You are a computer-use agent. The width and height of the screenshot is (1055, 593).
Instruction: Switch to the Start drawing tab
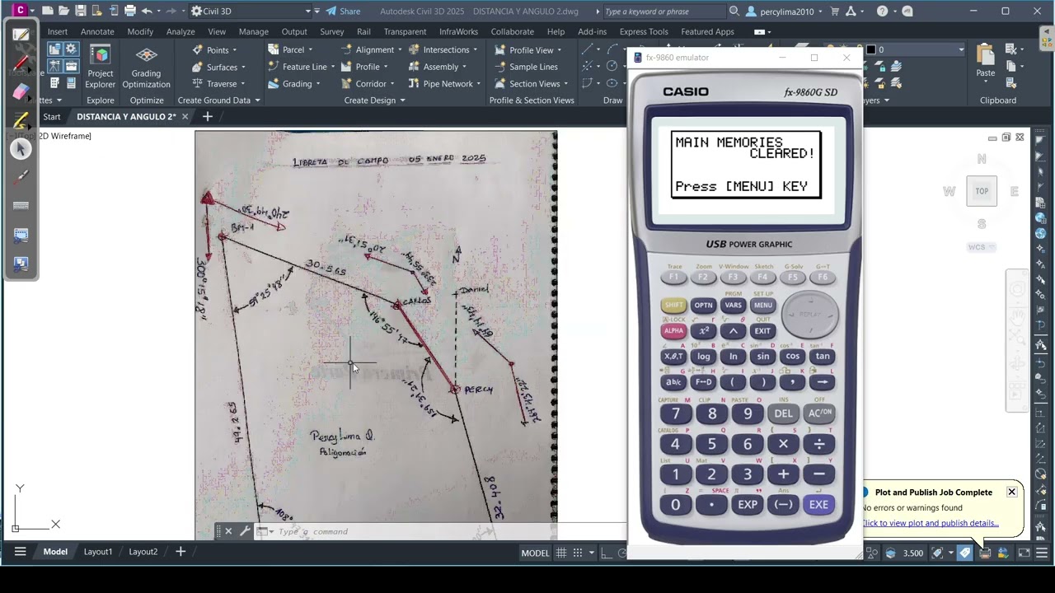[x=52, y=117]
